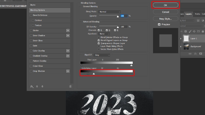The height and width of the screenshot is (115, 205).
Task: Lock transparent pixels icon in Layers panel
Action: [186, 31]
